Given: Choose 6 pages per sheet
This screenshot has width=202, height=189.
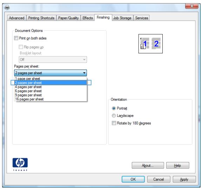Looking at the screenshot, I should (50, 91).
